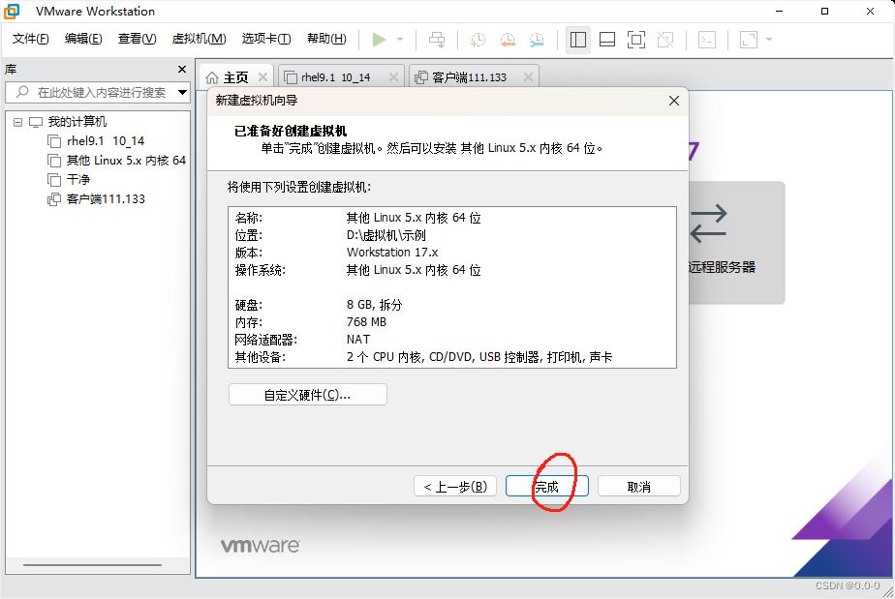Screen dimensions: 895x599
Task: Switch to the 主页 tab
Action: [235, 77]
